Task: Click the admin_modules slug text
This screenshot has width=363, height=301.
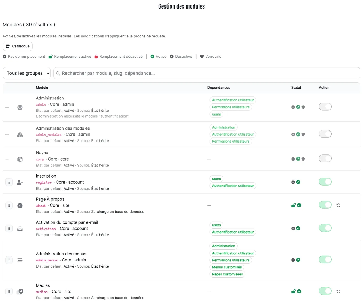Action: coord(49,135)
